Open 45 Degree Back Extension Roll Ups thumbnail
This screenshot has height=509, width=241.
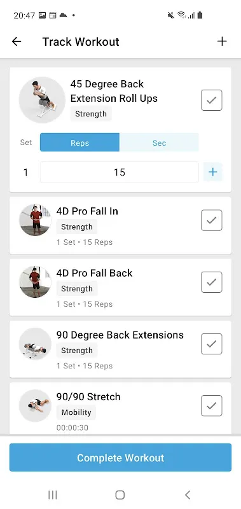tap(42, 100)
